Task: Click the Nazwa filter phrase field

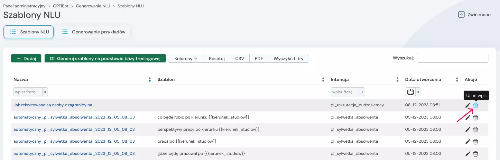Action: [x=28, y=92]
